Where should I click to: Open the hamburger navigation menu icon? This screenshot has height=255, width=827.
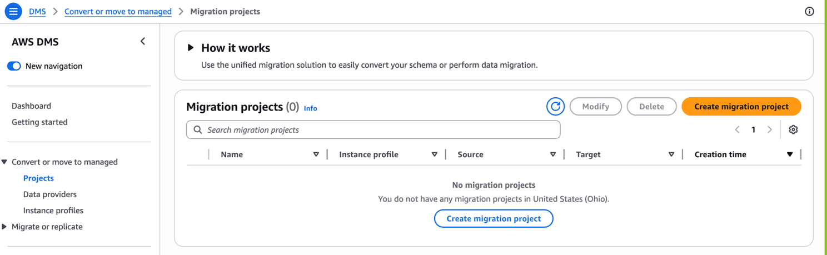(x=13, y=11)
